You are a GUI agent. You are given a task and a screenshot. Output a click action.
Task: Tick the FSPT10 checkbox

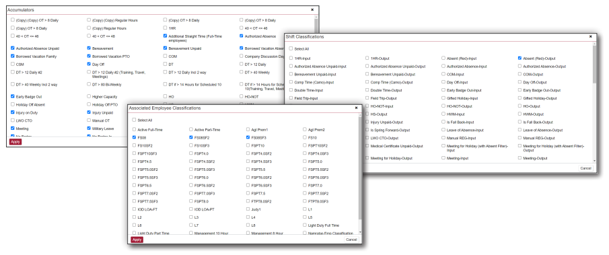coord(248,145)
